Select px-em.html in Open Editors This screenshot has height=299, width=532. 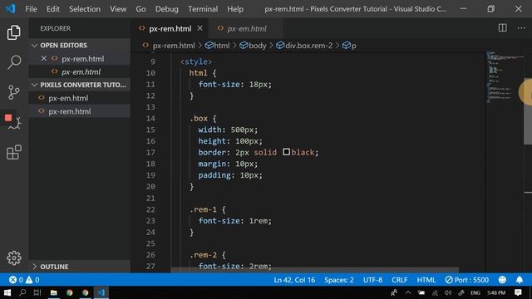pyautogui.click(x=80, y=72)
